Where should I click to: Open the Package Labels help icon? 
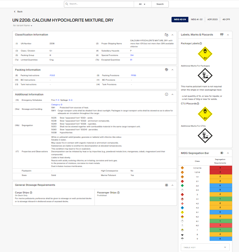click(201, 44)
